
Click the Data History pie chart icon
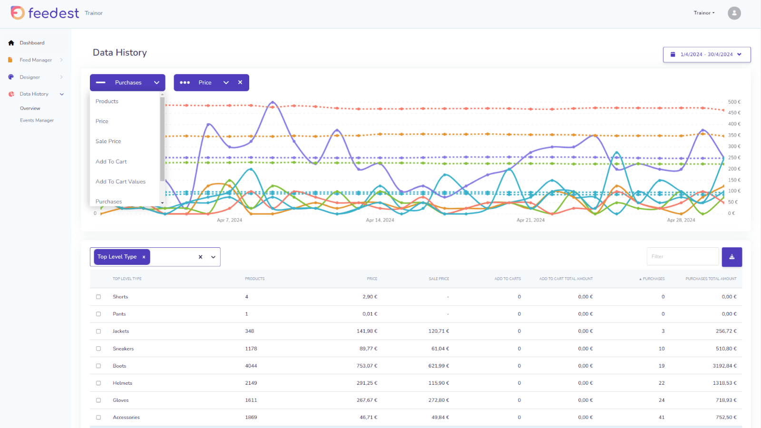coord(11,94)
